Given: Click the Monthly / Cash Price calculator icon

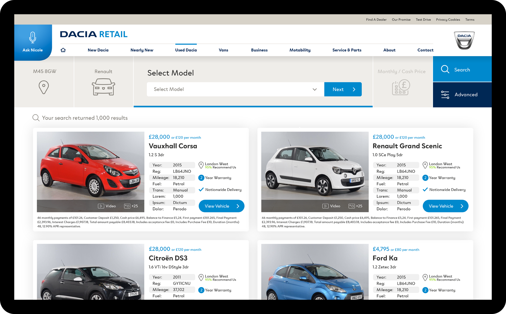Looking at the screenshot, I should tap(401, 87).
